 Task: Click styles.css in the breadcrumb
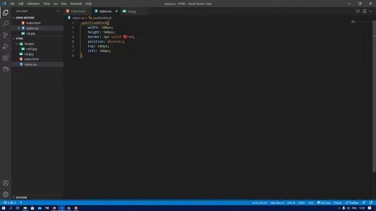(78, 18)
